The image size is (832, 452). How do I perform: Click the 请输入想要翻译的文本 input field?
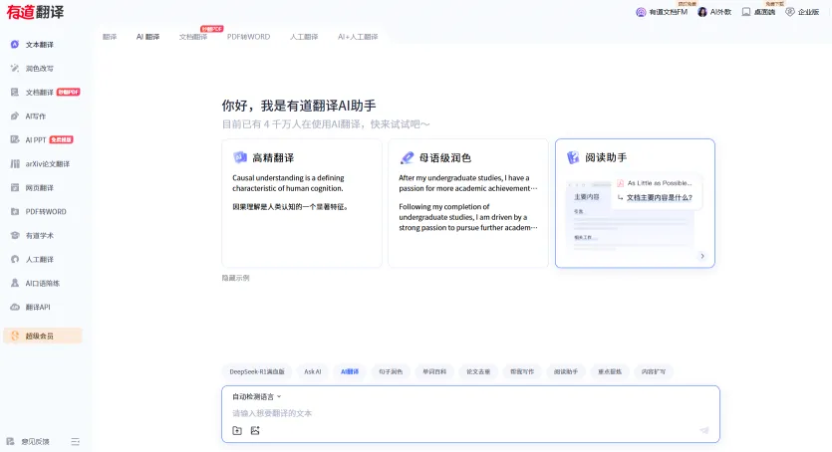pyautogui.click(x=470, y=413)
